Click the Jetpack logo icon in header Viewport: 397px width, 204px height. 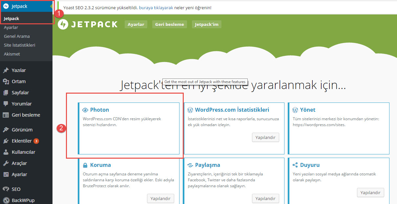(x=63, y=24)
